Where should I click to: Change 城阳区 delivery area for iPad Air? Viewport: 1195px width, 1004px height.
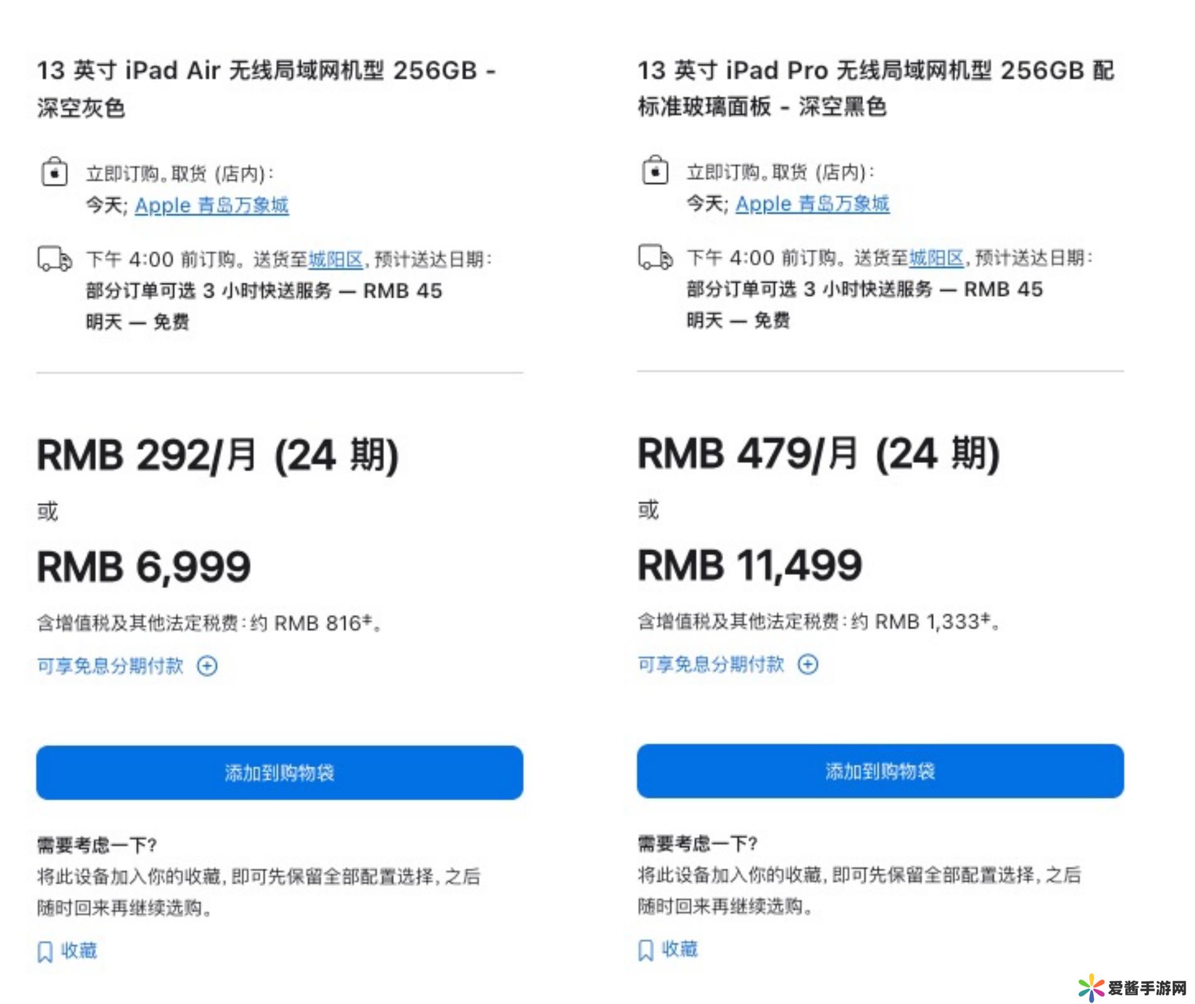pyautogui.click(x=336, y=259)
